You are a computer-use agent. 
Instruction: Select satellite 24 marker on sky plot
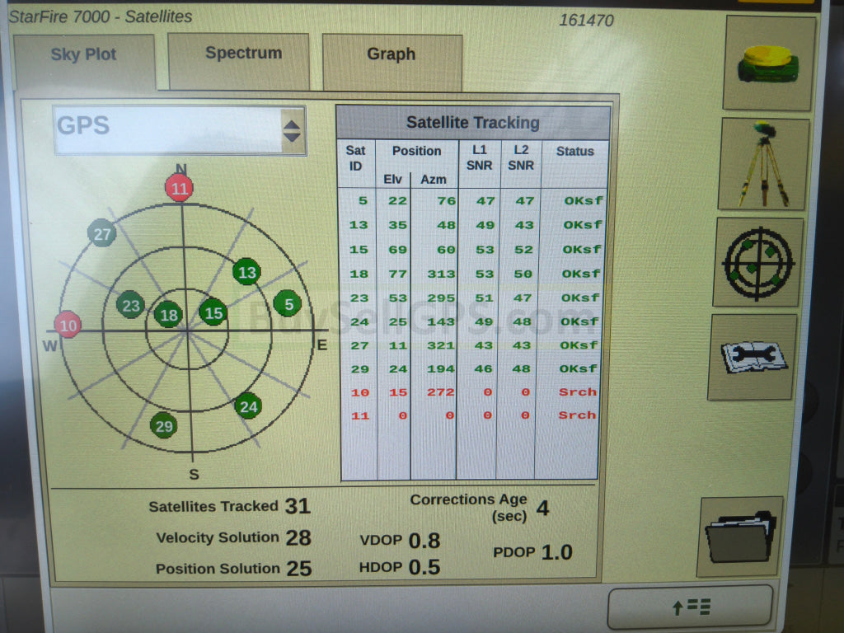coord(248,406)
